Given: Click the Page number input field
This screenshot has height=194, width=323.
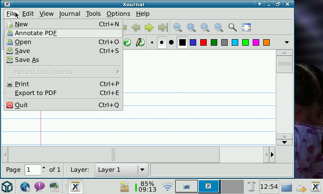Looking at the screenshot, I should tap(33, 170).
